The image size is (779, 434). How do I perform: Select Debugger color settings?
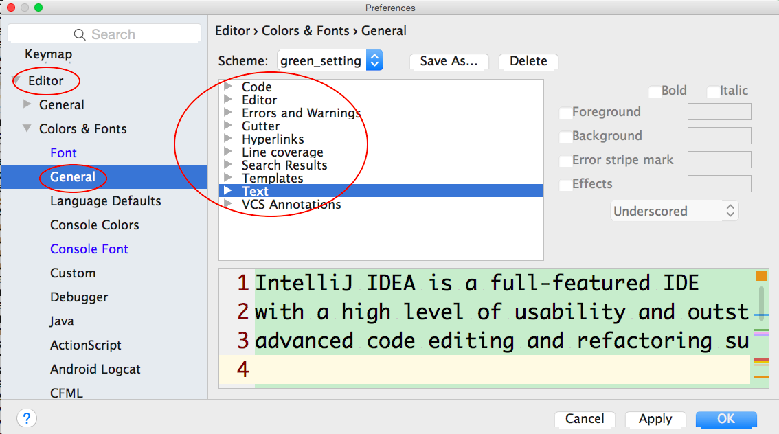[79, 297]
